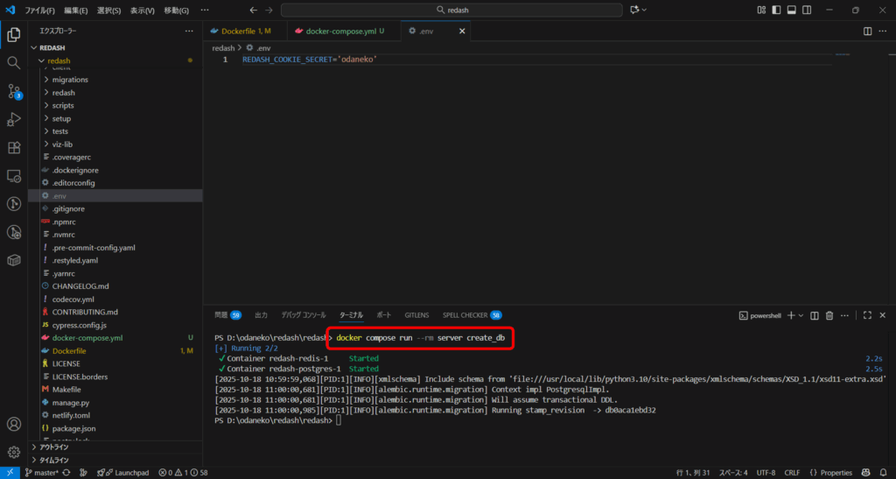Open notifications bell in status bar
Image resolution: width=896 pixels, height=479 pixels.
coord(882,473)
